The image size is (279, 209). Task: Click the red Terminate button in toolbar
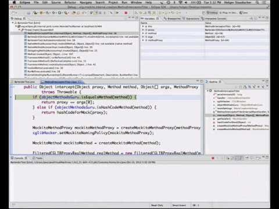pos(126,13)
